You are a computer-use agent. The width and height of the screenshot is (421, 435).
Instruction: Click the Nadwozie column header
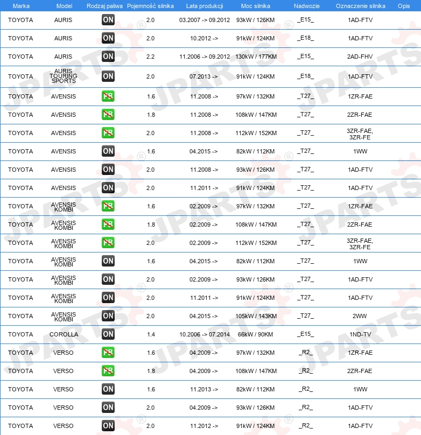(x=307, y=6)
